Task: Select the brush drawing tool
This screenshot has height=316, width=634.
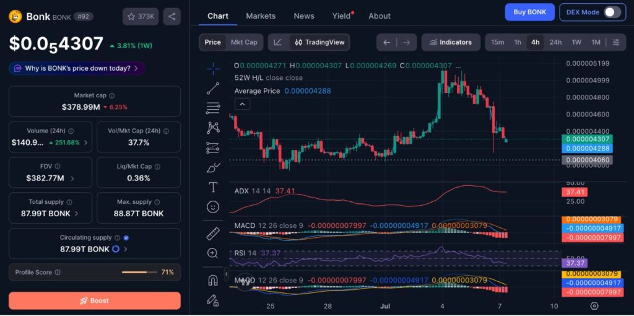Action: coord(213,167)
